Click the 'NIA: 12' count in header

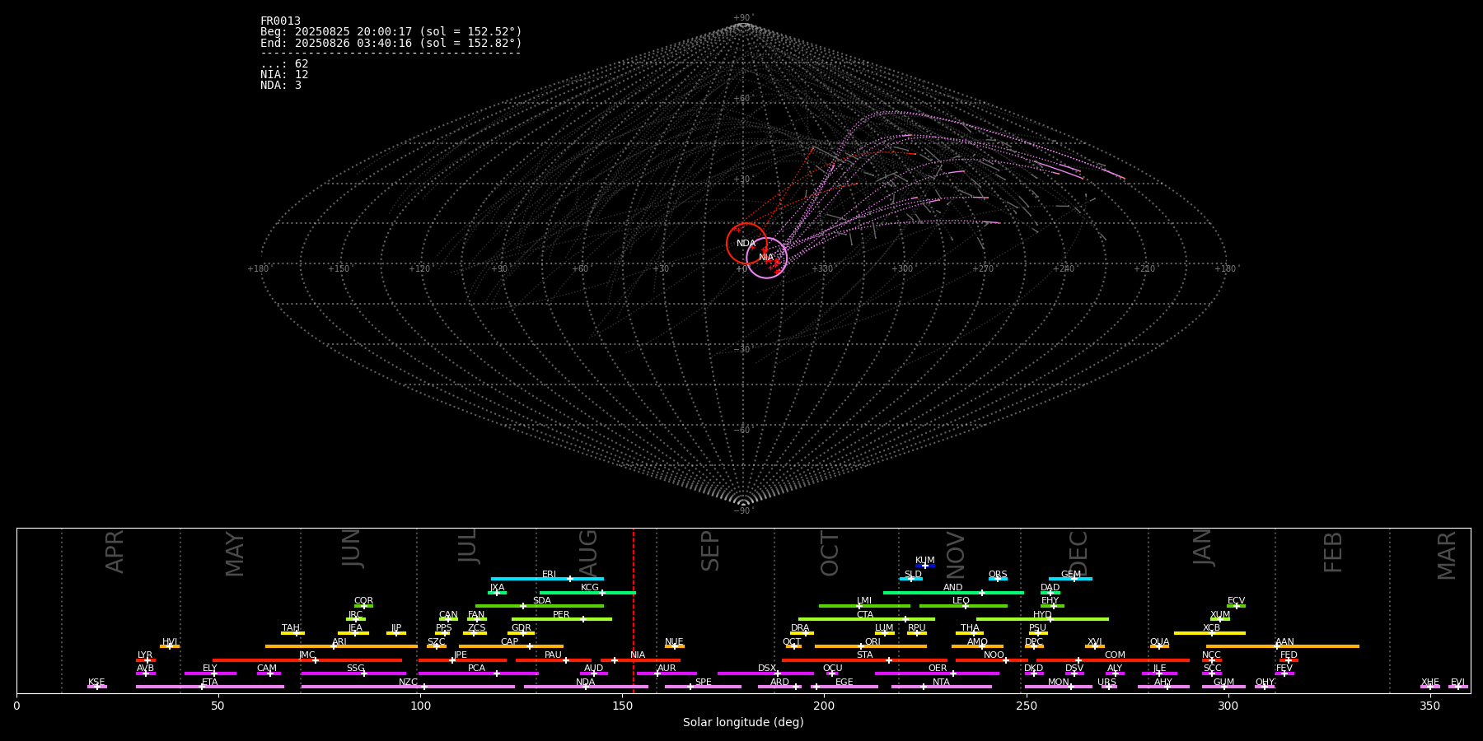(284, 74)
